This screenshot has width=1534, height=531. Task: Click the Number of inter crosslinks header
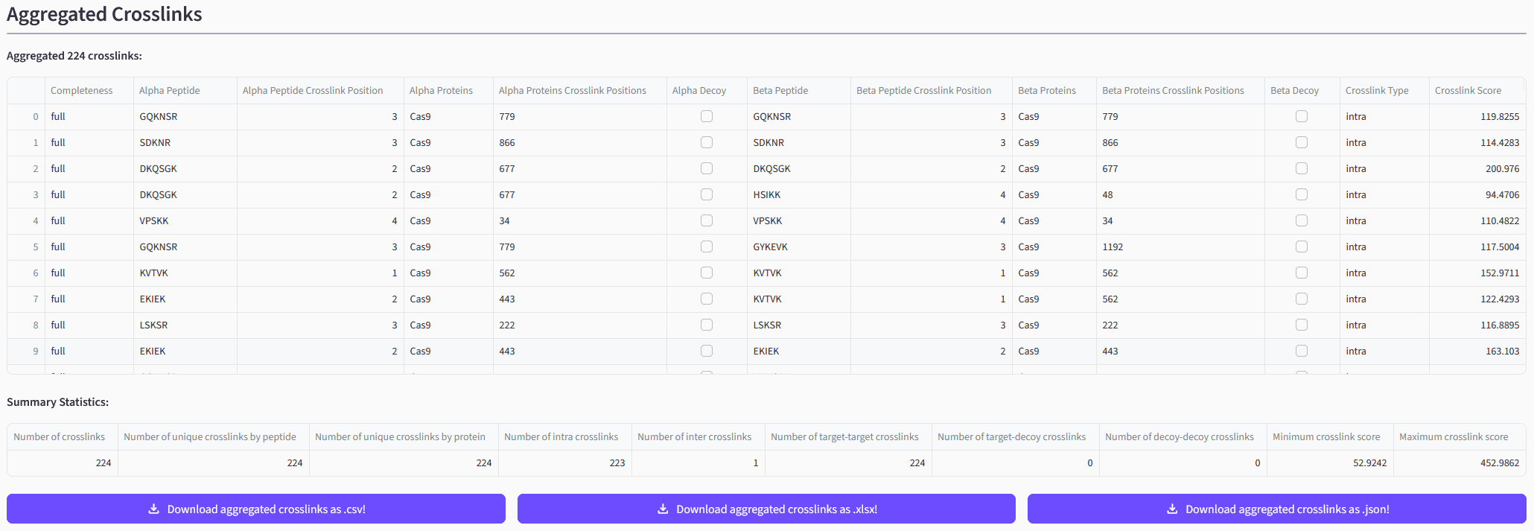click(694, 437)
